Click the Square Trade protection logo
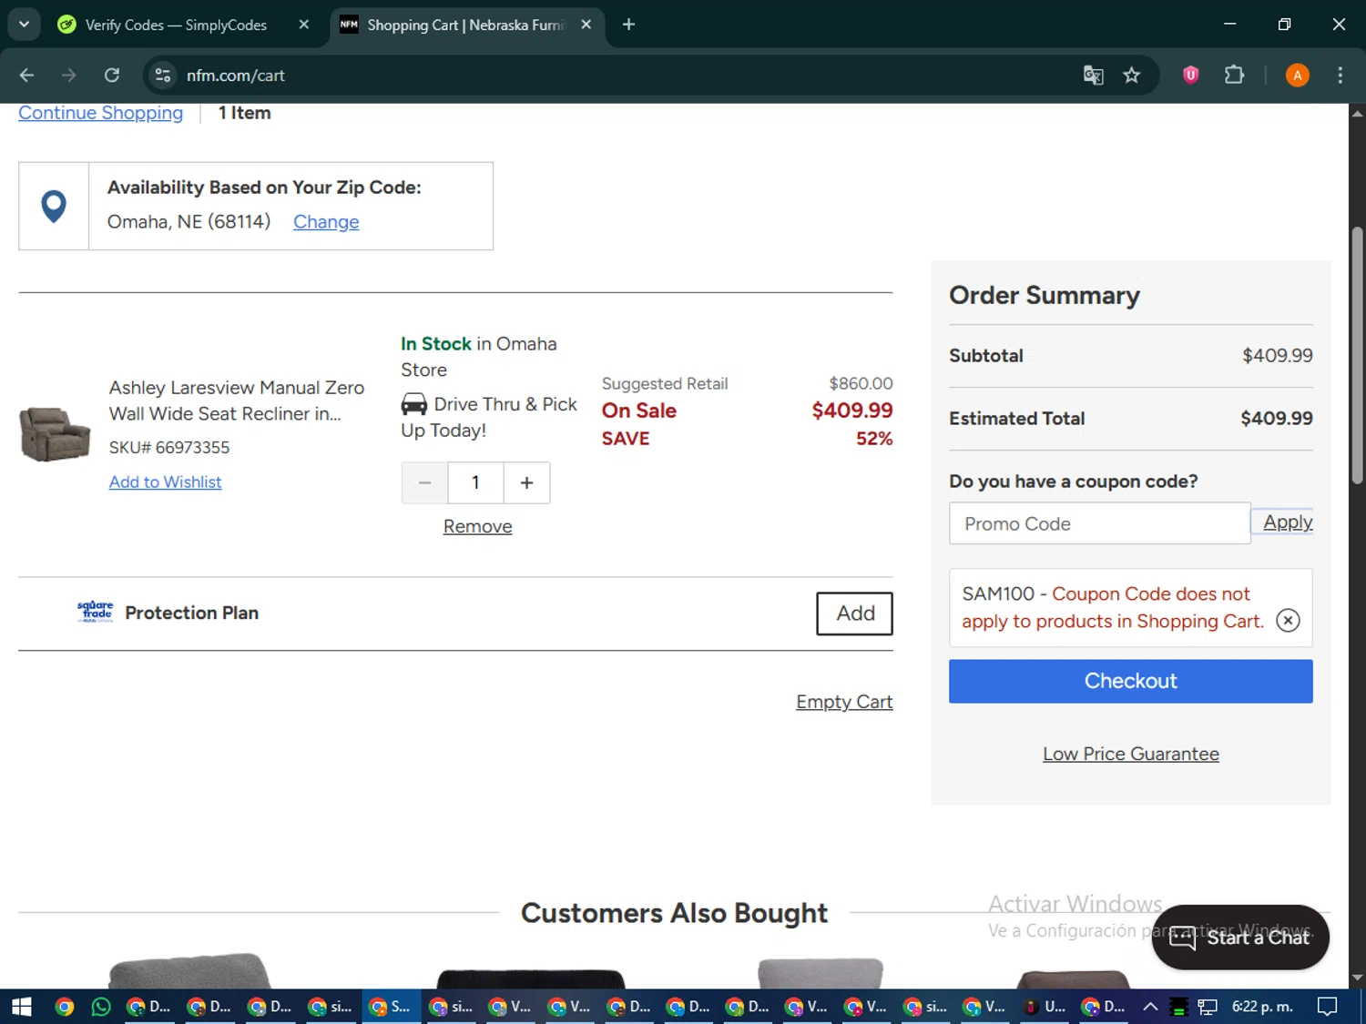This screenshot has width=1366, height=1024. (x=95, y=612)
